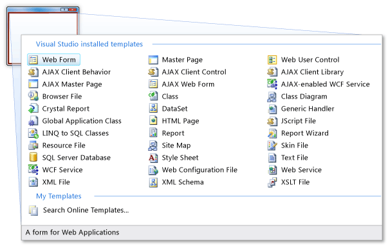The image size is (388, 246).
Task: Choose the 'Style Sheet' text
Action: pos(180,158)
